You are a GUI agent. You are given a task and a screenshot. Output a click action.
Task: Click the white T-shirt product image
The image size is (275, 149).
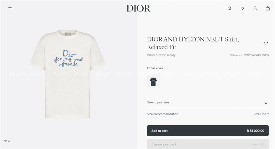(x=68, y=74)
